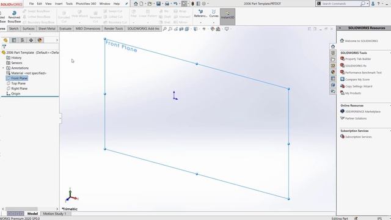Open the SOLIDWORKS Resources home tab icon
The height and width of the screenshot is (220, 391).
tap(333, 46)
